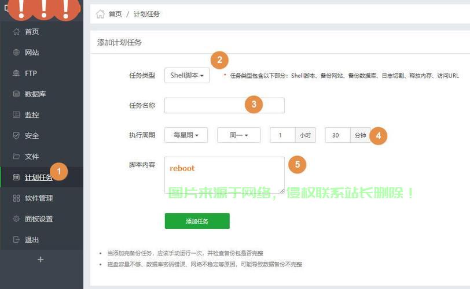Click the note starting 磁盘容量不够

pos(204,264)
